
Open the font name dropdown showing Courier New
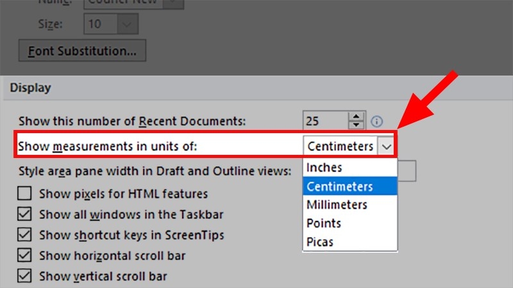[x=173, y=3]
